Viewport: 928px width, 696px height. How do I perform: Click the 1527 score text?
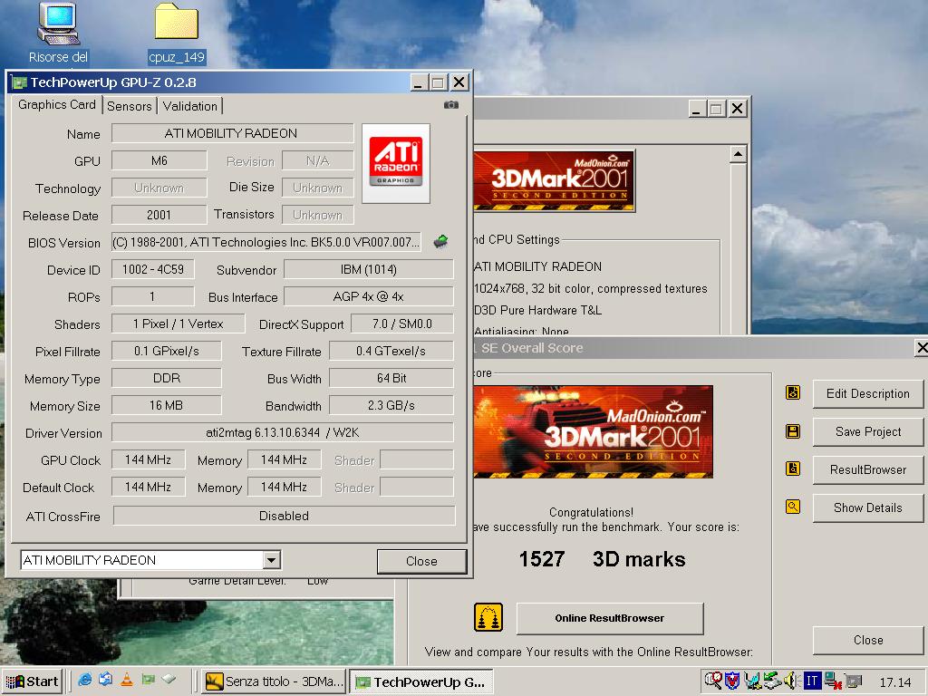pos(542,559)
